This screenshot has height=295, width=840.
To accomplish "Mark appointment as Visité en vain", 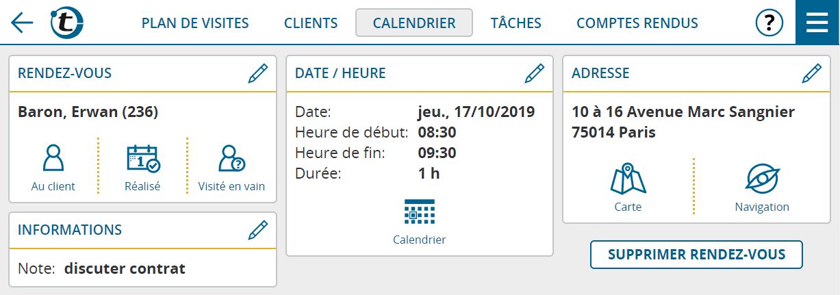I will (x=231, y=167).
